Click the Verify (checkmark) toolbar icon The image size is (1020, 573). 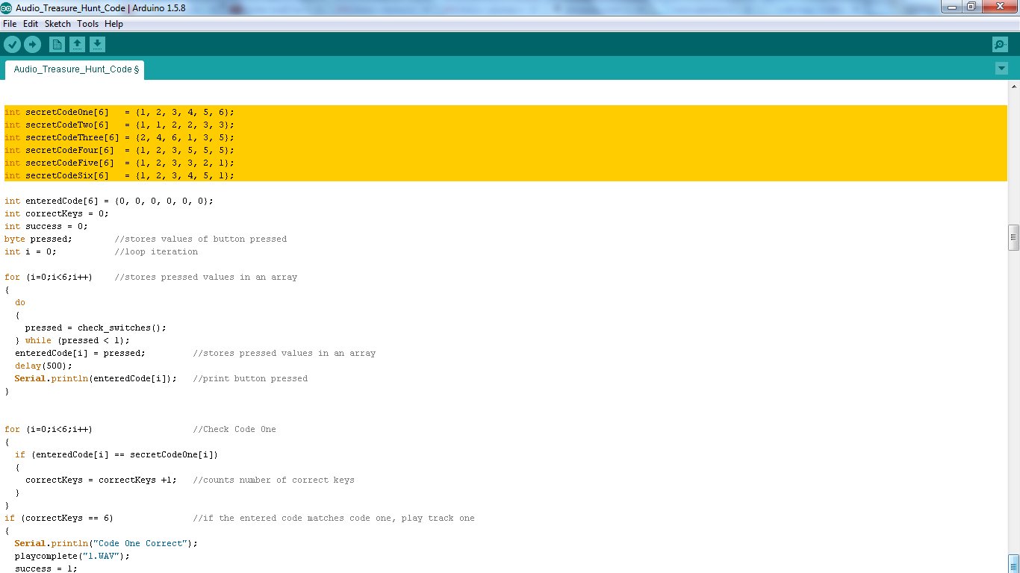coord(12,45)
